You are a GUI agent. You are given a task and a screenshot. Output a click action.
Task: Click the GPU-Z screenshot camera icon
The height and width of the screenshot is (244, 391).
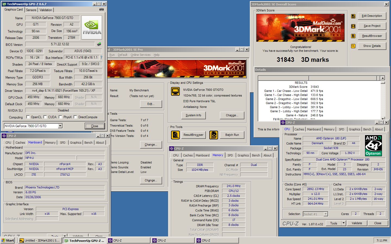pyautogui.click(x=102, y=9)
